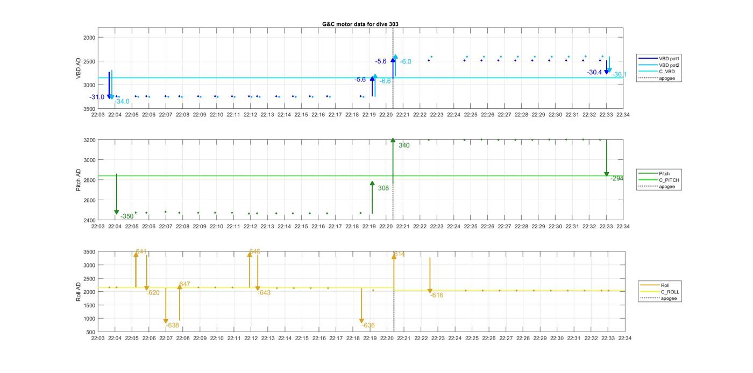
Task: Select the "Roll" legend entry
Action: click(x=665, y=285)
